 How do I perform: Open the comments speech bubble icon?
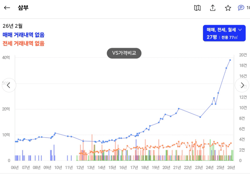click(241, 8)
